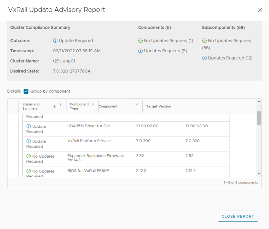Select the VxRail Platform Service component

[x=89, y=141]
